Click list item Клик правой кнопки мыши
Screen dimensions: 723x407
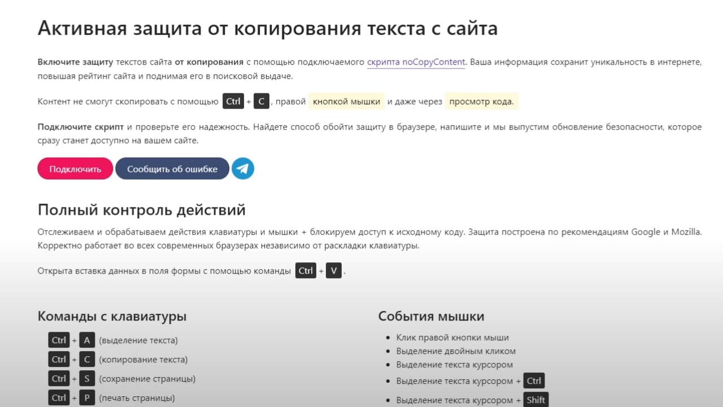pyautogui.click(x=452, y=337)
